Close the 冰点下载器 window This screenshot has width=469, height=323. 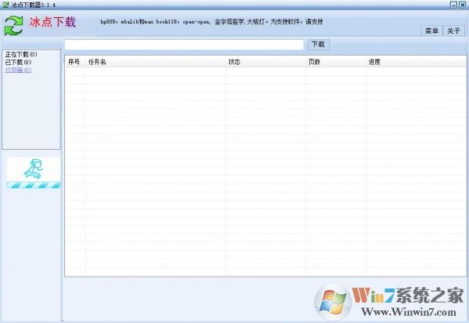(x=462, y=5)
